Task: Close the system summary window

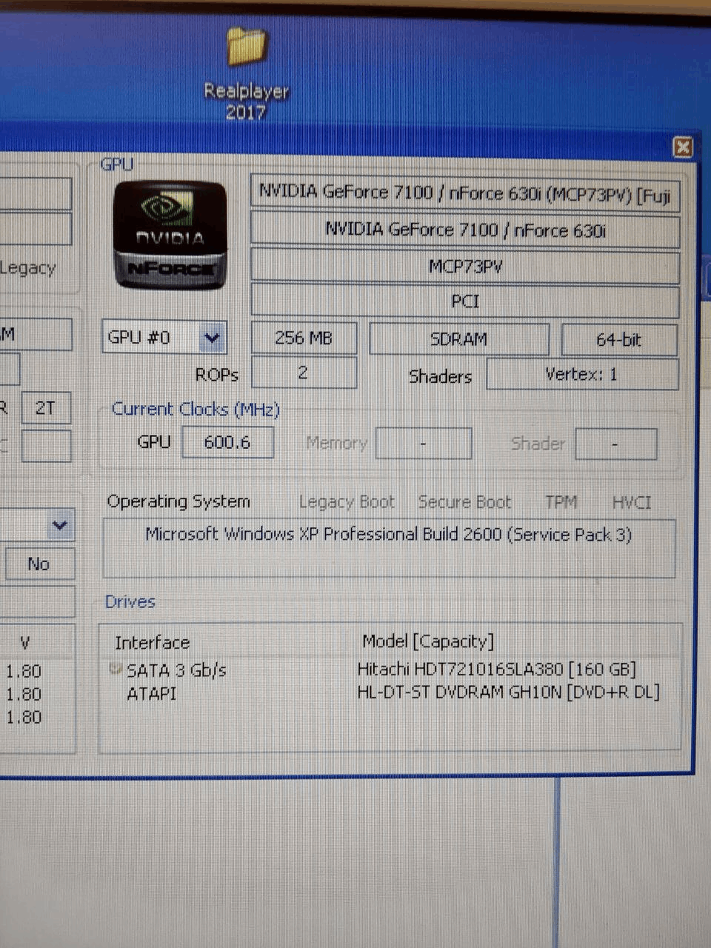Action: 683,147
